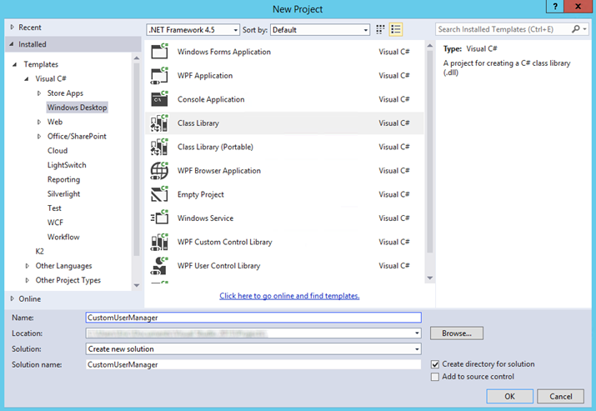
Task: Toggle Create directory for solution checkbox
Action: 435,364
